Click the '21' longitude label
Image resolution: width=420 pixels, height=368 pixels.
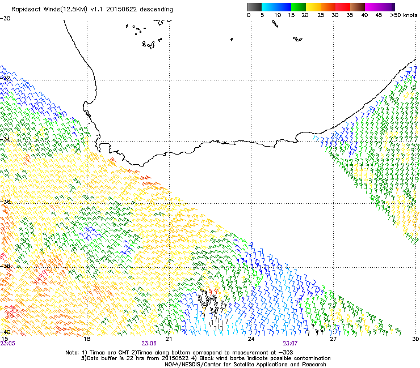tap(169, 339)
